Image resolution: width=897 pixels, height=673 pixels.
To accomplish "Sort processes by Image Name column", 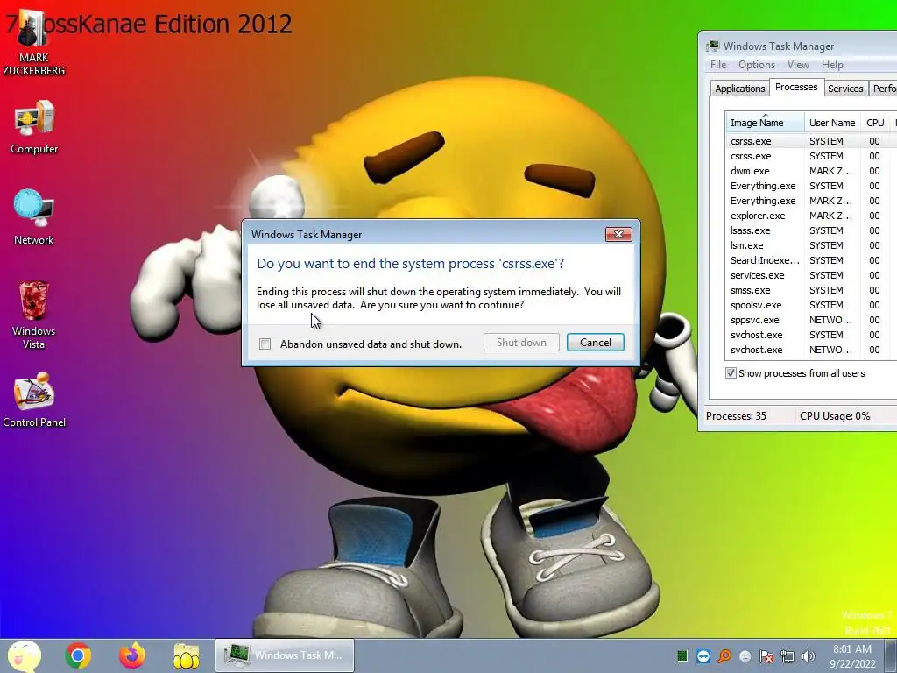I will [x=765, y=123].
